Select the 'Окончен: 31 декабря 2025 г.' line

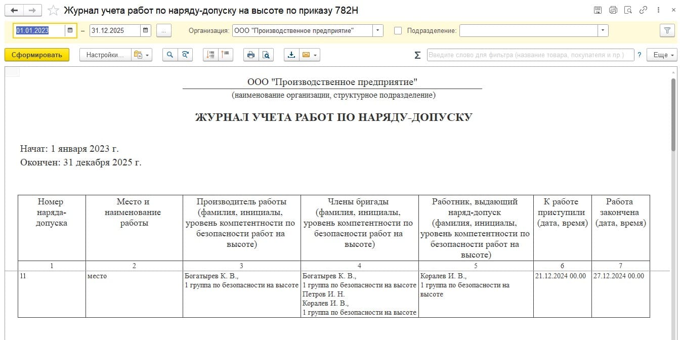(81, 162)
